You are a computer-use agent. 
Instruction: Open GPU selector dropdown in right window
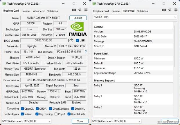116,121
